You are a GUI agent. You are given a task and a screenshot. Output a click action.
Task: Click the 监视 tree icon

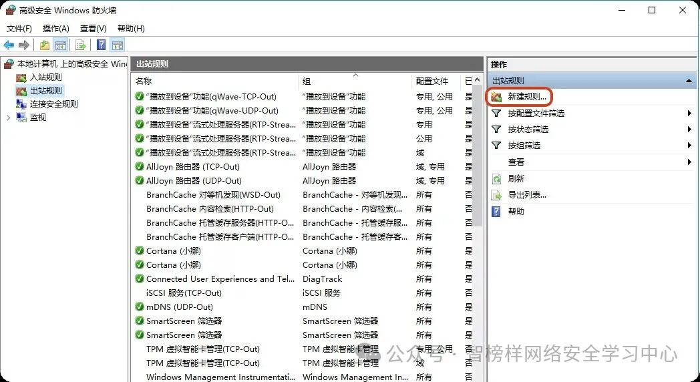click(21, 118)
